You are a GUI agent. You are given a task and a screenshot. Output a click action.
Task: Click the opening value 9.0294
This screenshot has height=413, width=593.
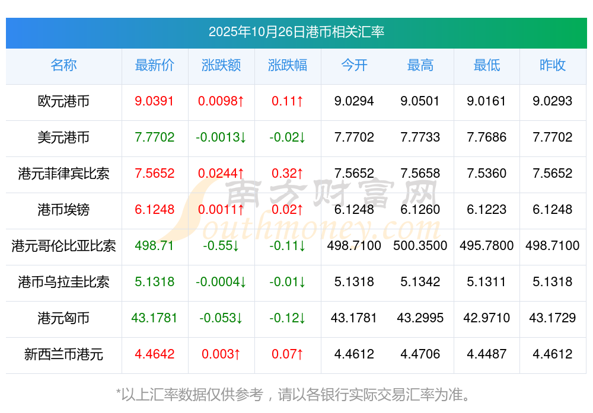[354, 101]
